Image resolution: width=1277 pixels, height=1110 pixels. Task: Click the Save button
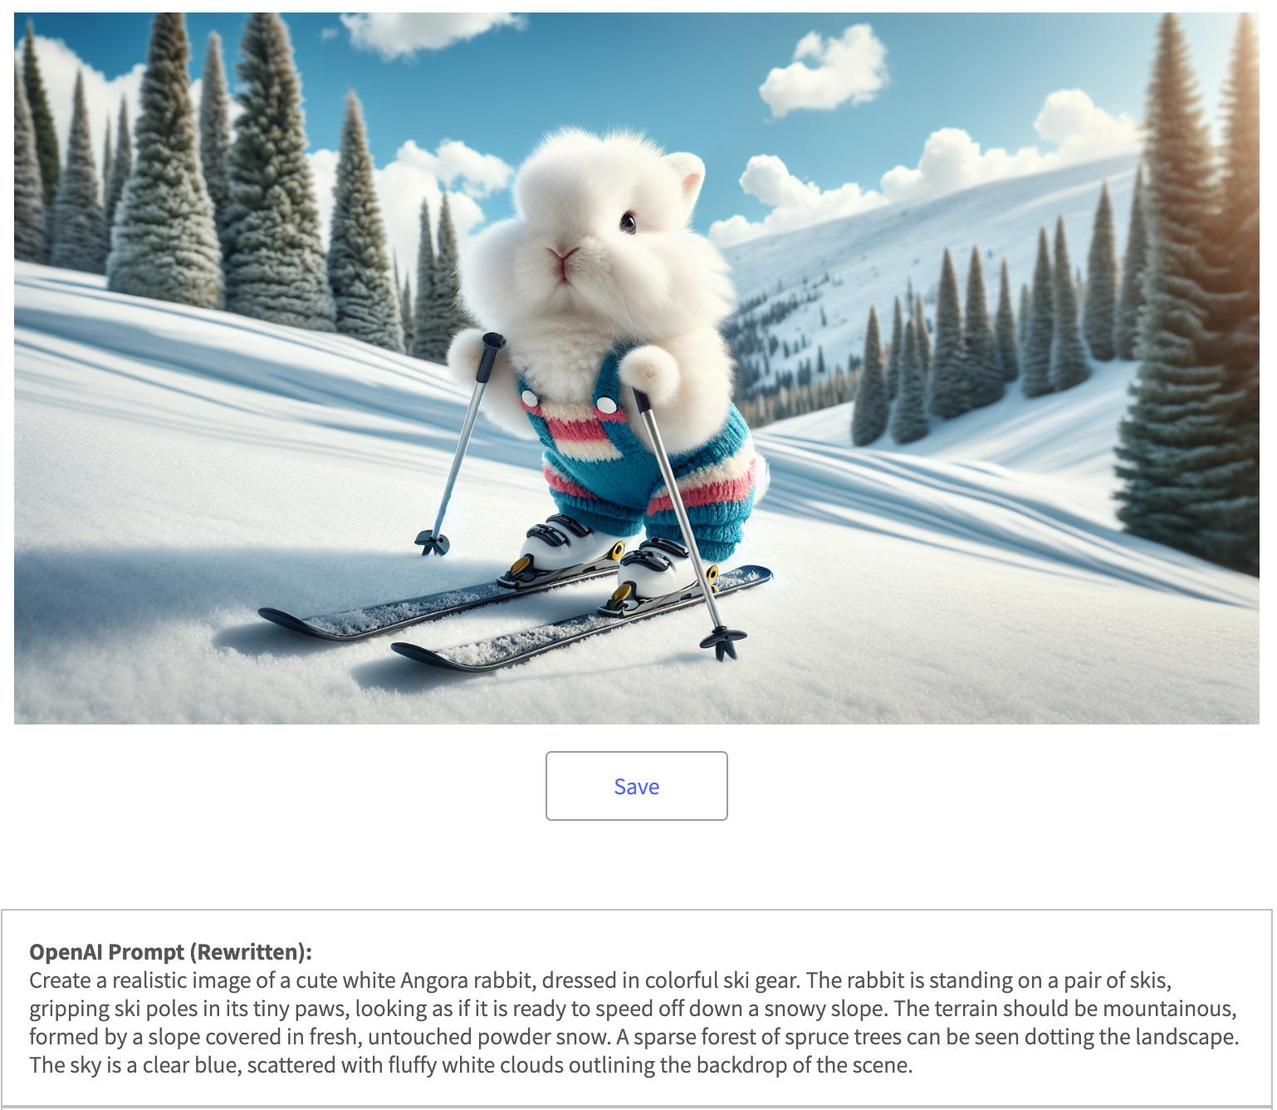coord(636,786)
